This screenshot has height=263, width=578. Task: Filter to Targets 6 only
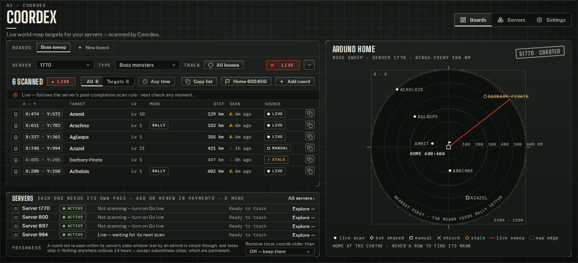point(118,82)
